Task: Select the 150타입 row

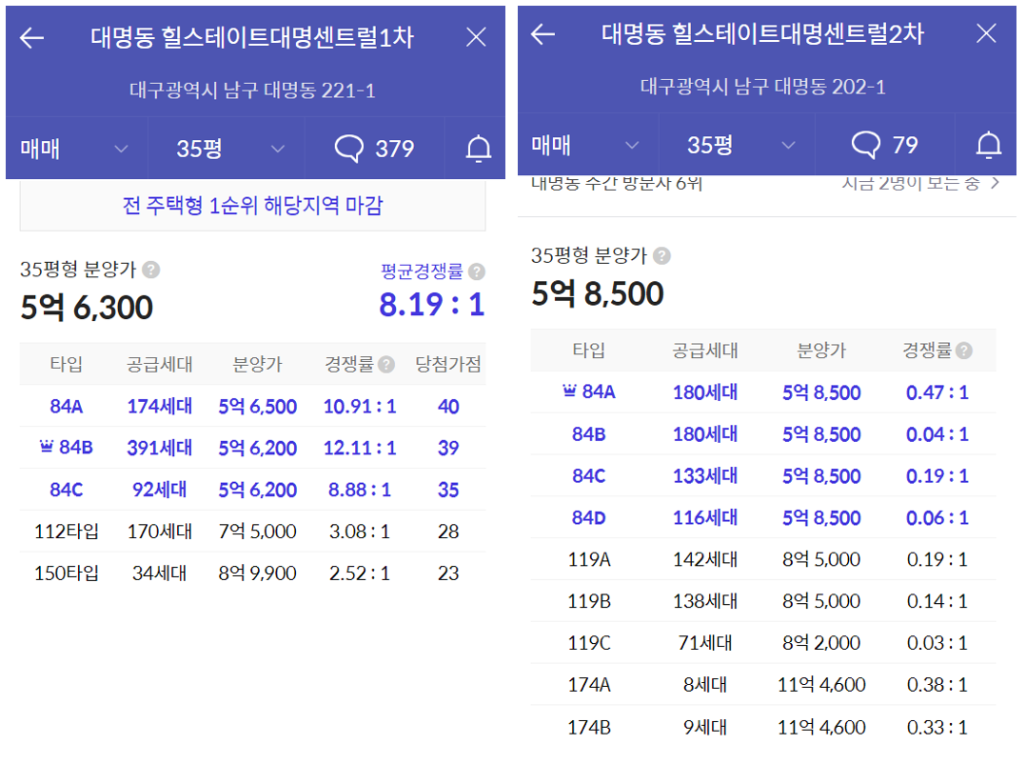Action: [252, 573]
